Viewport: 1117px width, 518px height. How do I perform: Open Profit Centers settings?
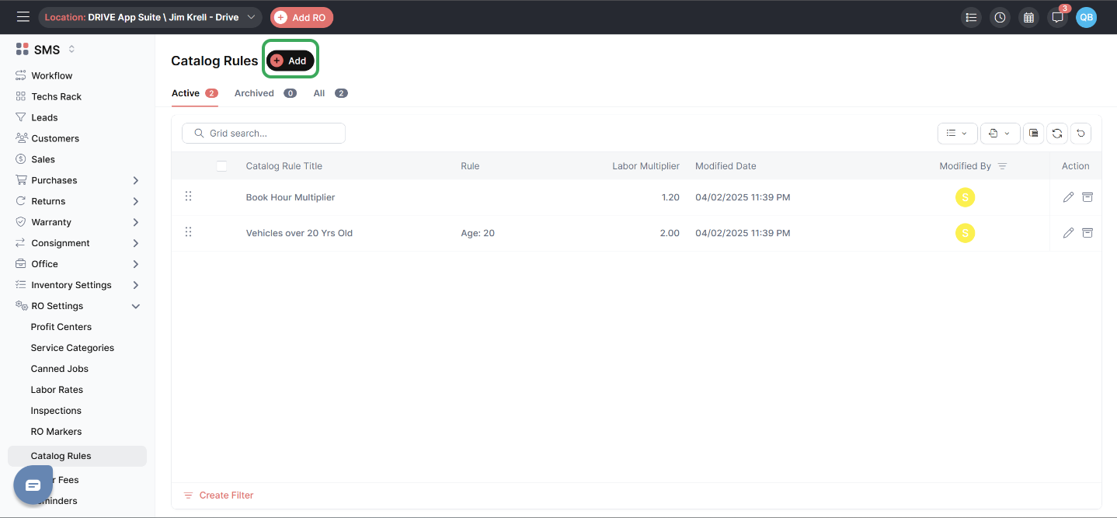click(61, 327)
